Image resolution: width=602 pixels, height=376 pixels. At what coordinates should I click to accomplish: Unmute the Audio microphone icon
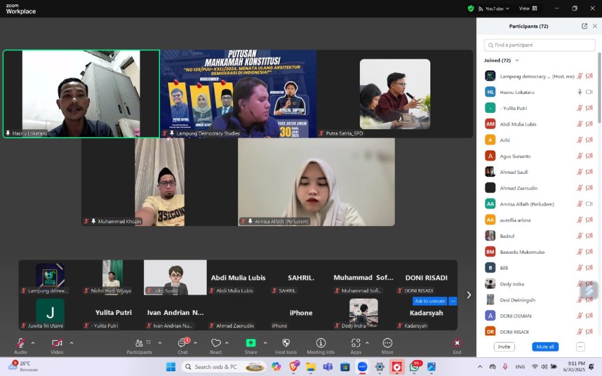[x=21, y=343]
